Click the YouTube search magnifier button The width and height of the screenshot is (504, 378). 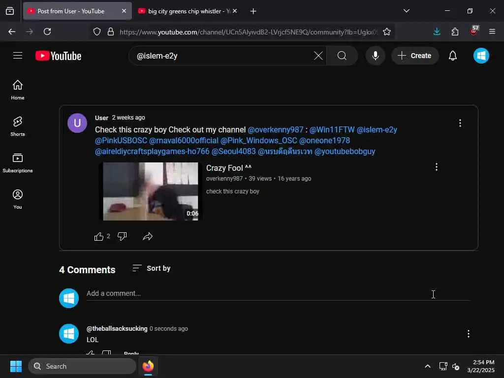point(342,56)
